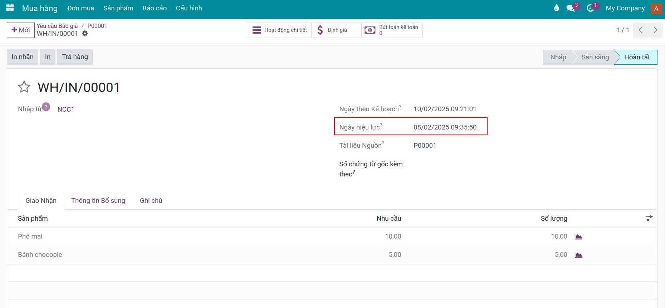Open Định giá valuation button
The height and width of the screenshot is (308, 665).
click(x=337, y=30)
